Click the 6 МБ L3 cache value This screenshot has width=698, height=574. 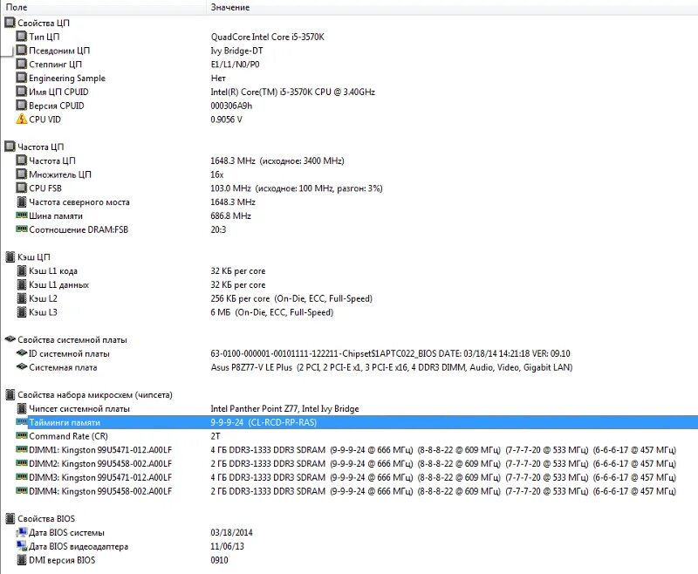tap(272, 313)
